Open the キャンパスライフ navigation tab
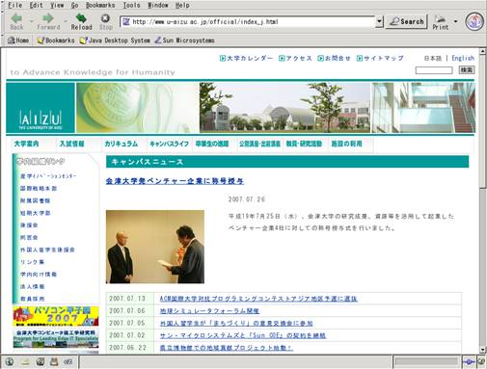This screenshot has width=487, height=369. 170,144
